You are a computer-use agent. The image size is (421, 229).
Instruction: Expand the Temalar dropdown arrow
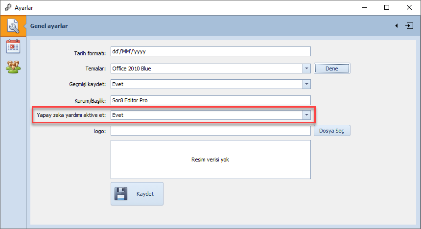point(306,69)
